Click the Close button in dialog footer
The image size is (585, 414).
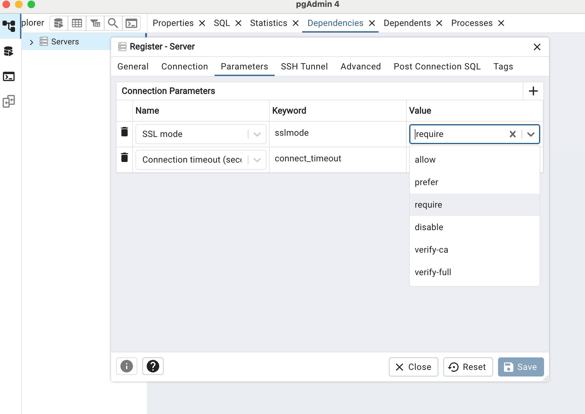[x=413, y=367]
